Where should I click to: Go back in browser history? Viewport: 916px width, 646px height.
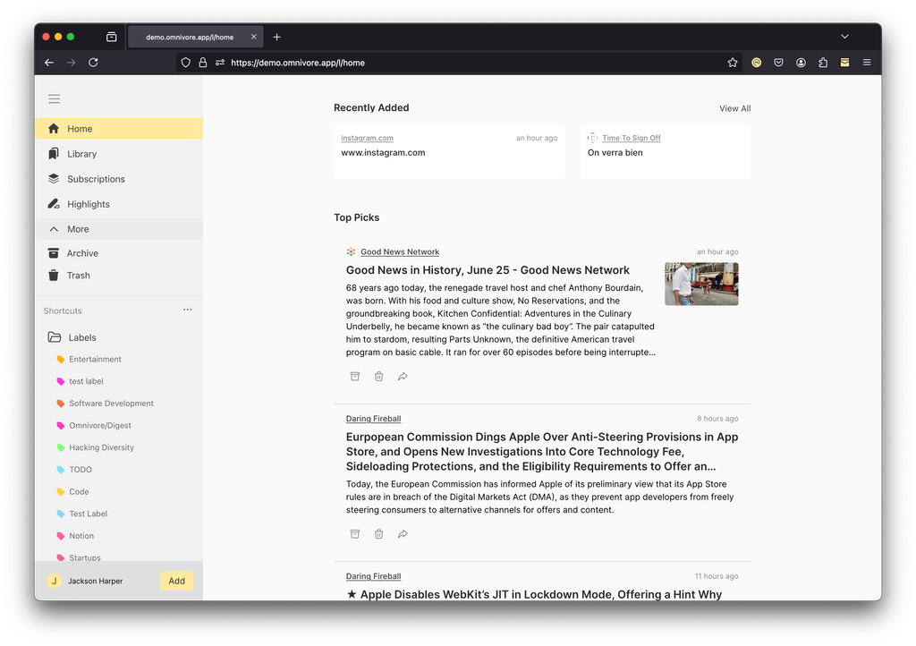[49, 63]
